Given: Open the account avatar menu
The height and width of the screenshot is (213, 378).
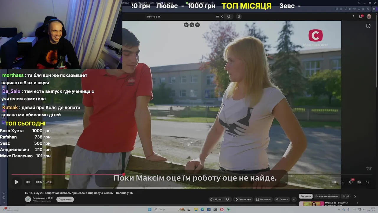Looking at the screenshot, I should click(369, 17).
